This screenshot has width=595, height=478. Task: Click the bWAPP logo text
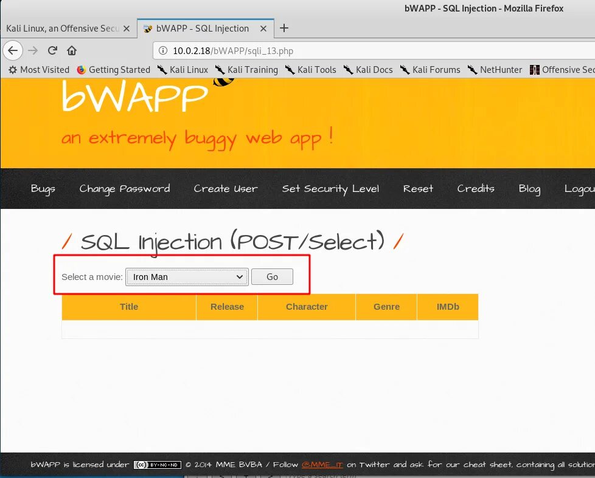click(x=134, y=96)
